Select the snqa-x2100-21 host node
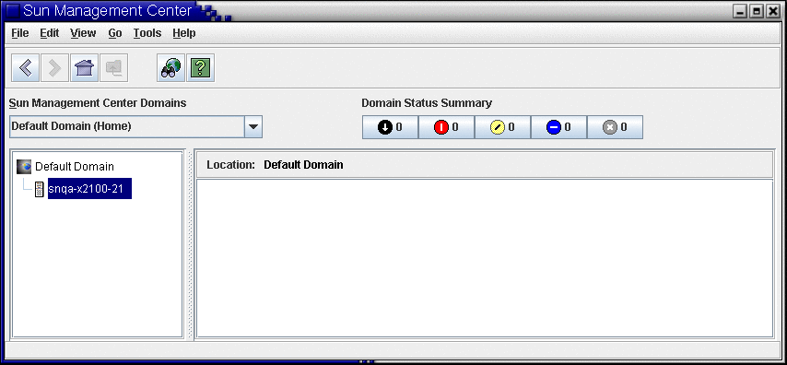This screenshot has width=787, height=365. pyautogui.click(x=89, y=189)
